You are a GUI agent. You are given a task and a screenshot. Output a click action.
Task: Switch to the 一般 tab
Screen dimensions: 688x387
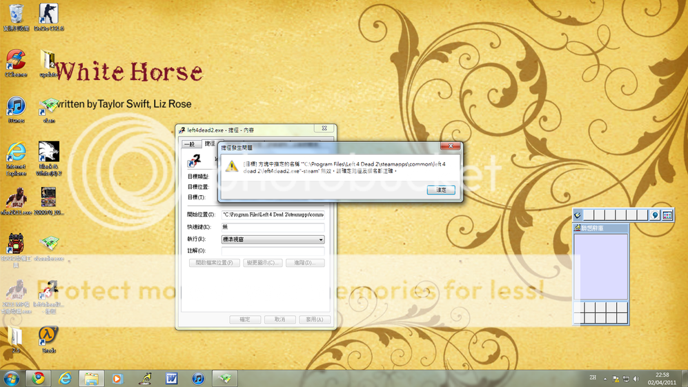[x=190, y=144]
